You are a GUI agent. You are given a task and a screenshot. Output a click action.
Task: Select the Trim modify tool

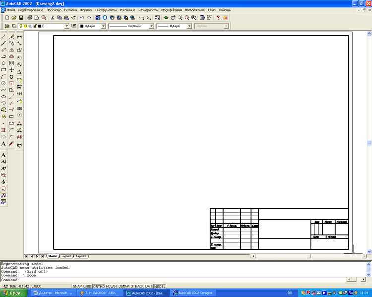point(11,103)
